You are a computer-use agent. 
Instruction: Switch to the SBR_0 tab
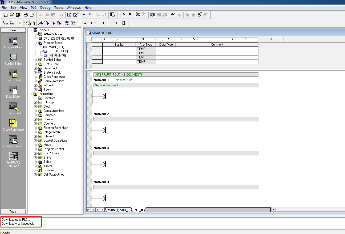tap(124, 210)
